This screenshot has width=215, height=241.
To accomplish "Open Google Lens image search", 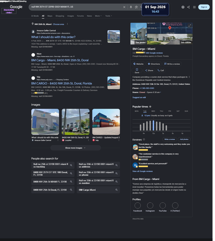I will click(136, 7).
